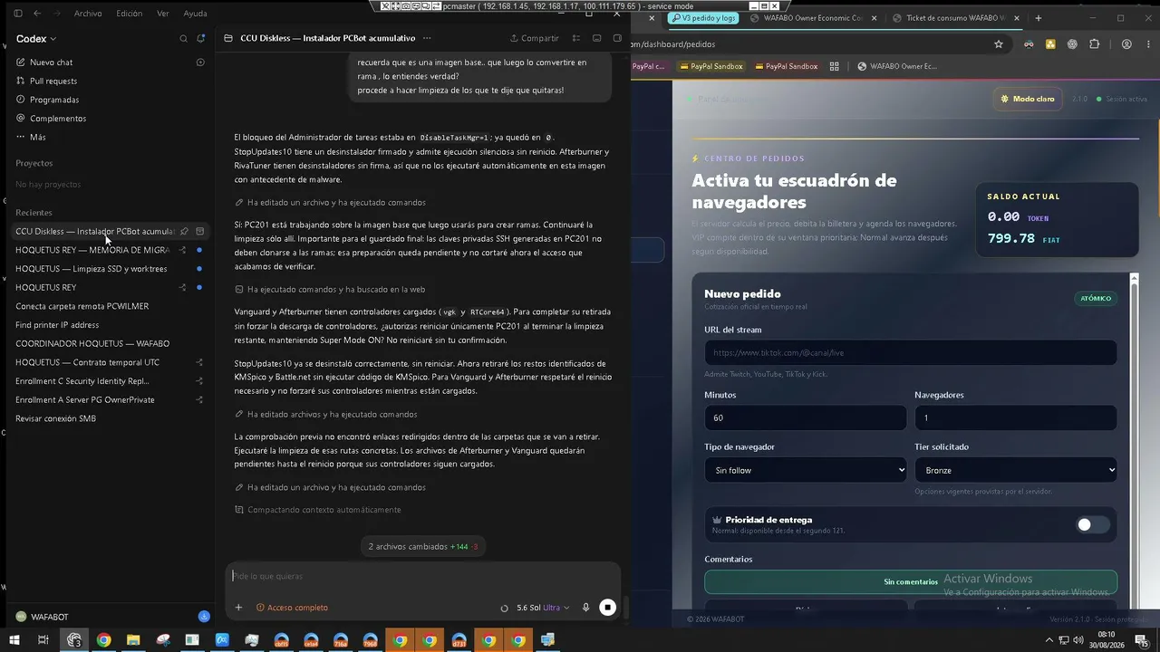This screenshot has width=1160, height=652.
Task: Click the plus circle beside Nuevo chat
Action: click(x=200, y=62)
